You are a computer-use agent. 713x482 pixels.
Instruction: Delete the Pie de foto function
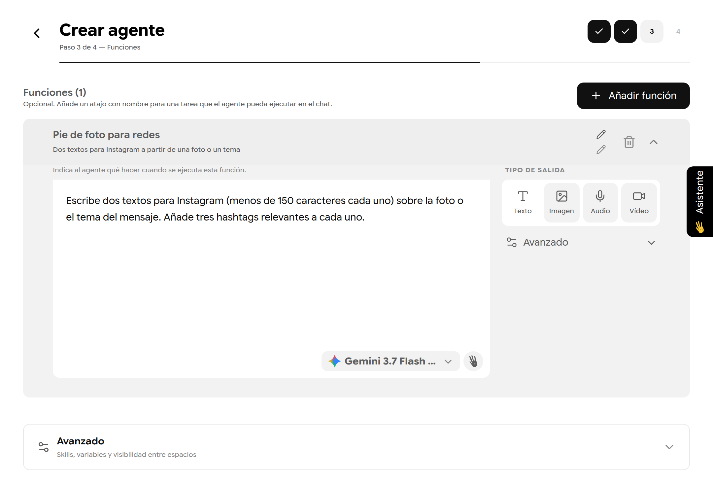(629, 142)
